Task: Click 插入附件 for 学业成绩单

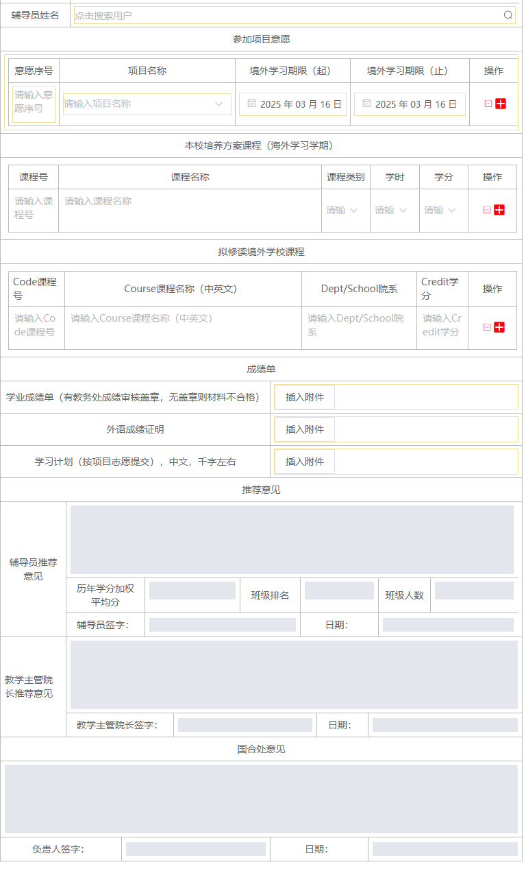Action: tap(305, 397)
